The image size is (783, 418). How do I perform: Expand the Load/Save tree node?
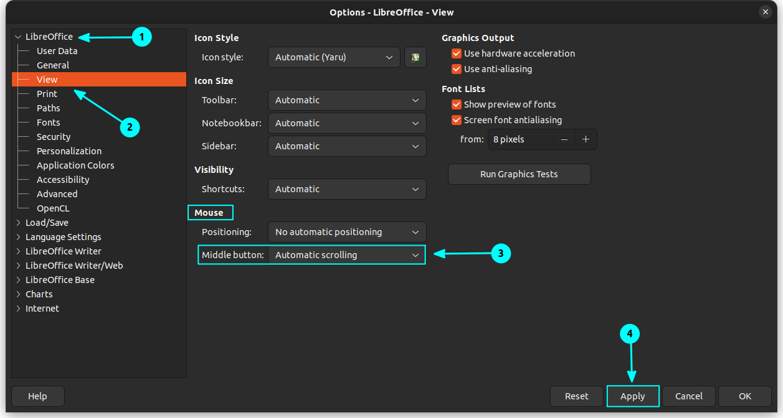coord(18,223)
